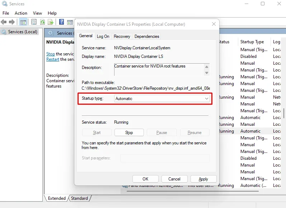
Task: Toggle the Show/Hide Console Tree icon
Action: 23,22
